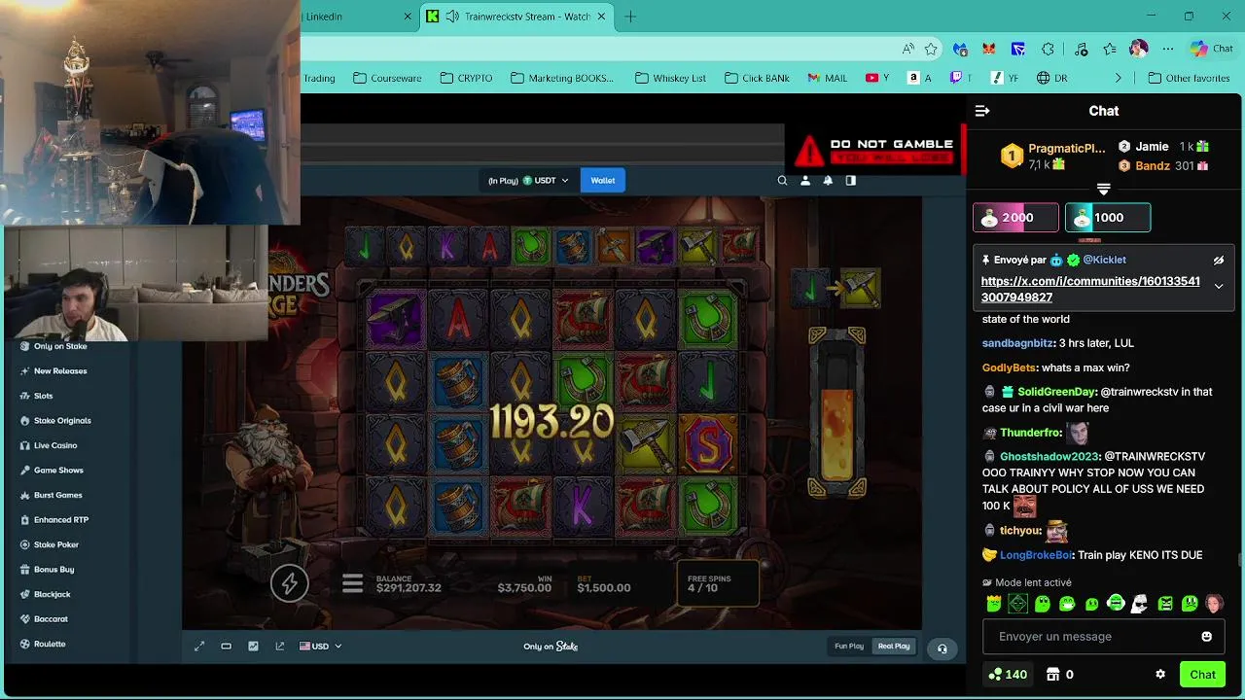Open Game Shows in sidebar
The image size is (1245, 700).
point(58,470)
